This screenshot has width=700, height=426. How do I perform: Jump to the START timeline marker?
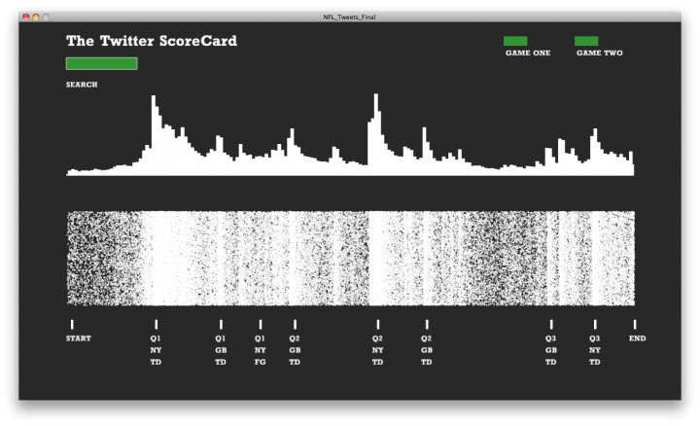point(72,325)
